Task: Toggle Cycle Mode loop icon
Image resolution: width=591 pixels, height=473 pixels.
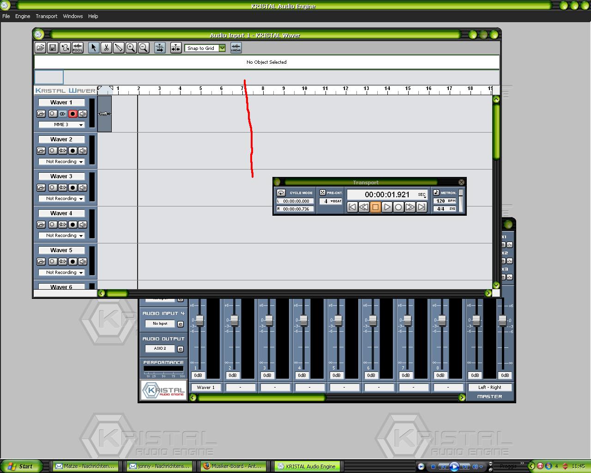Action: [281, 193]
